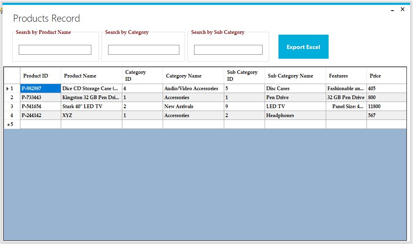Viewport: 413px width, 244px height.
Task: Click the price cell showing 11800
Action: click(385, 106)
